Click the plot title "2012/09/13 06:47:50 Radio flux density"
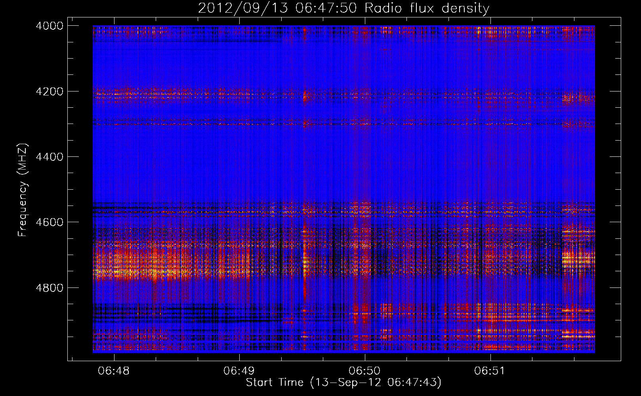641x396 pixels. tap(343, 8)
